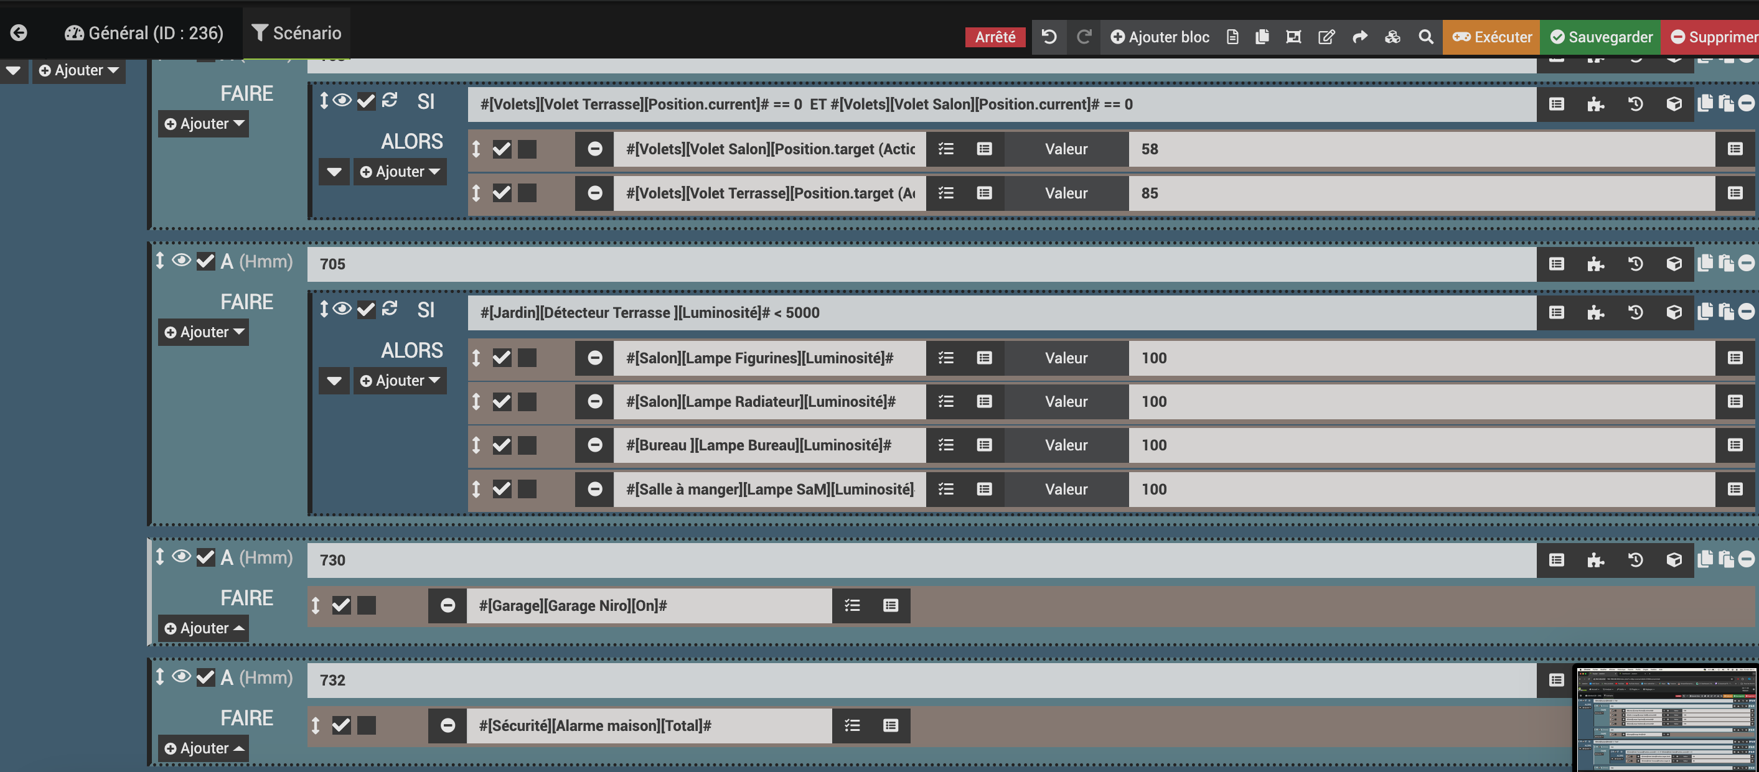Duplicate scenario using the copy icon
This screenshot has height=772, width=1759.
point(1262,37)
